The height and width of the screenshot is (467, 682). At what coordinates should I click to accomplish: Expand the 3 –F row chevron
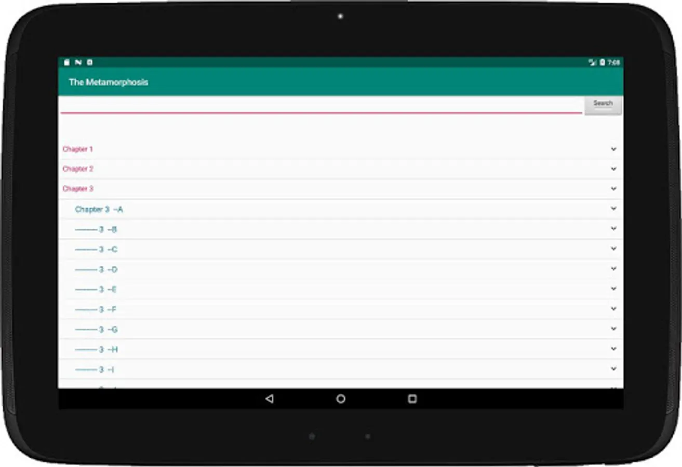613,309
